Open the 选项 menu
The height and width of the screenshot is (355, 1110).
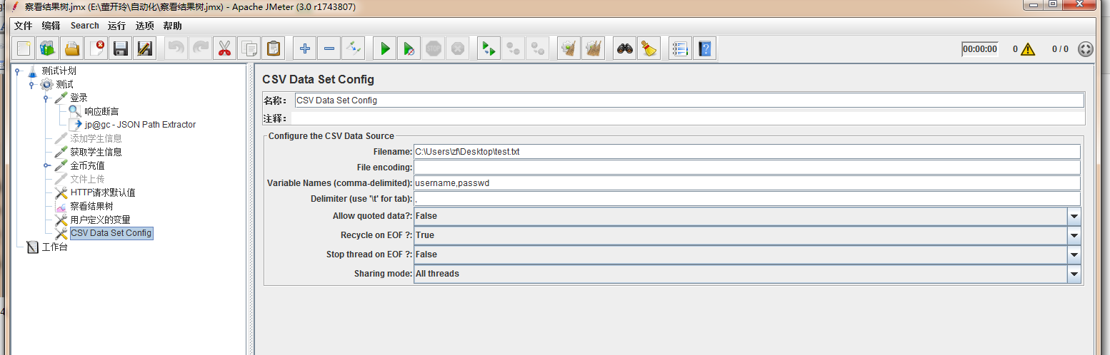click(145, 26)
